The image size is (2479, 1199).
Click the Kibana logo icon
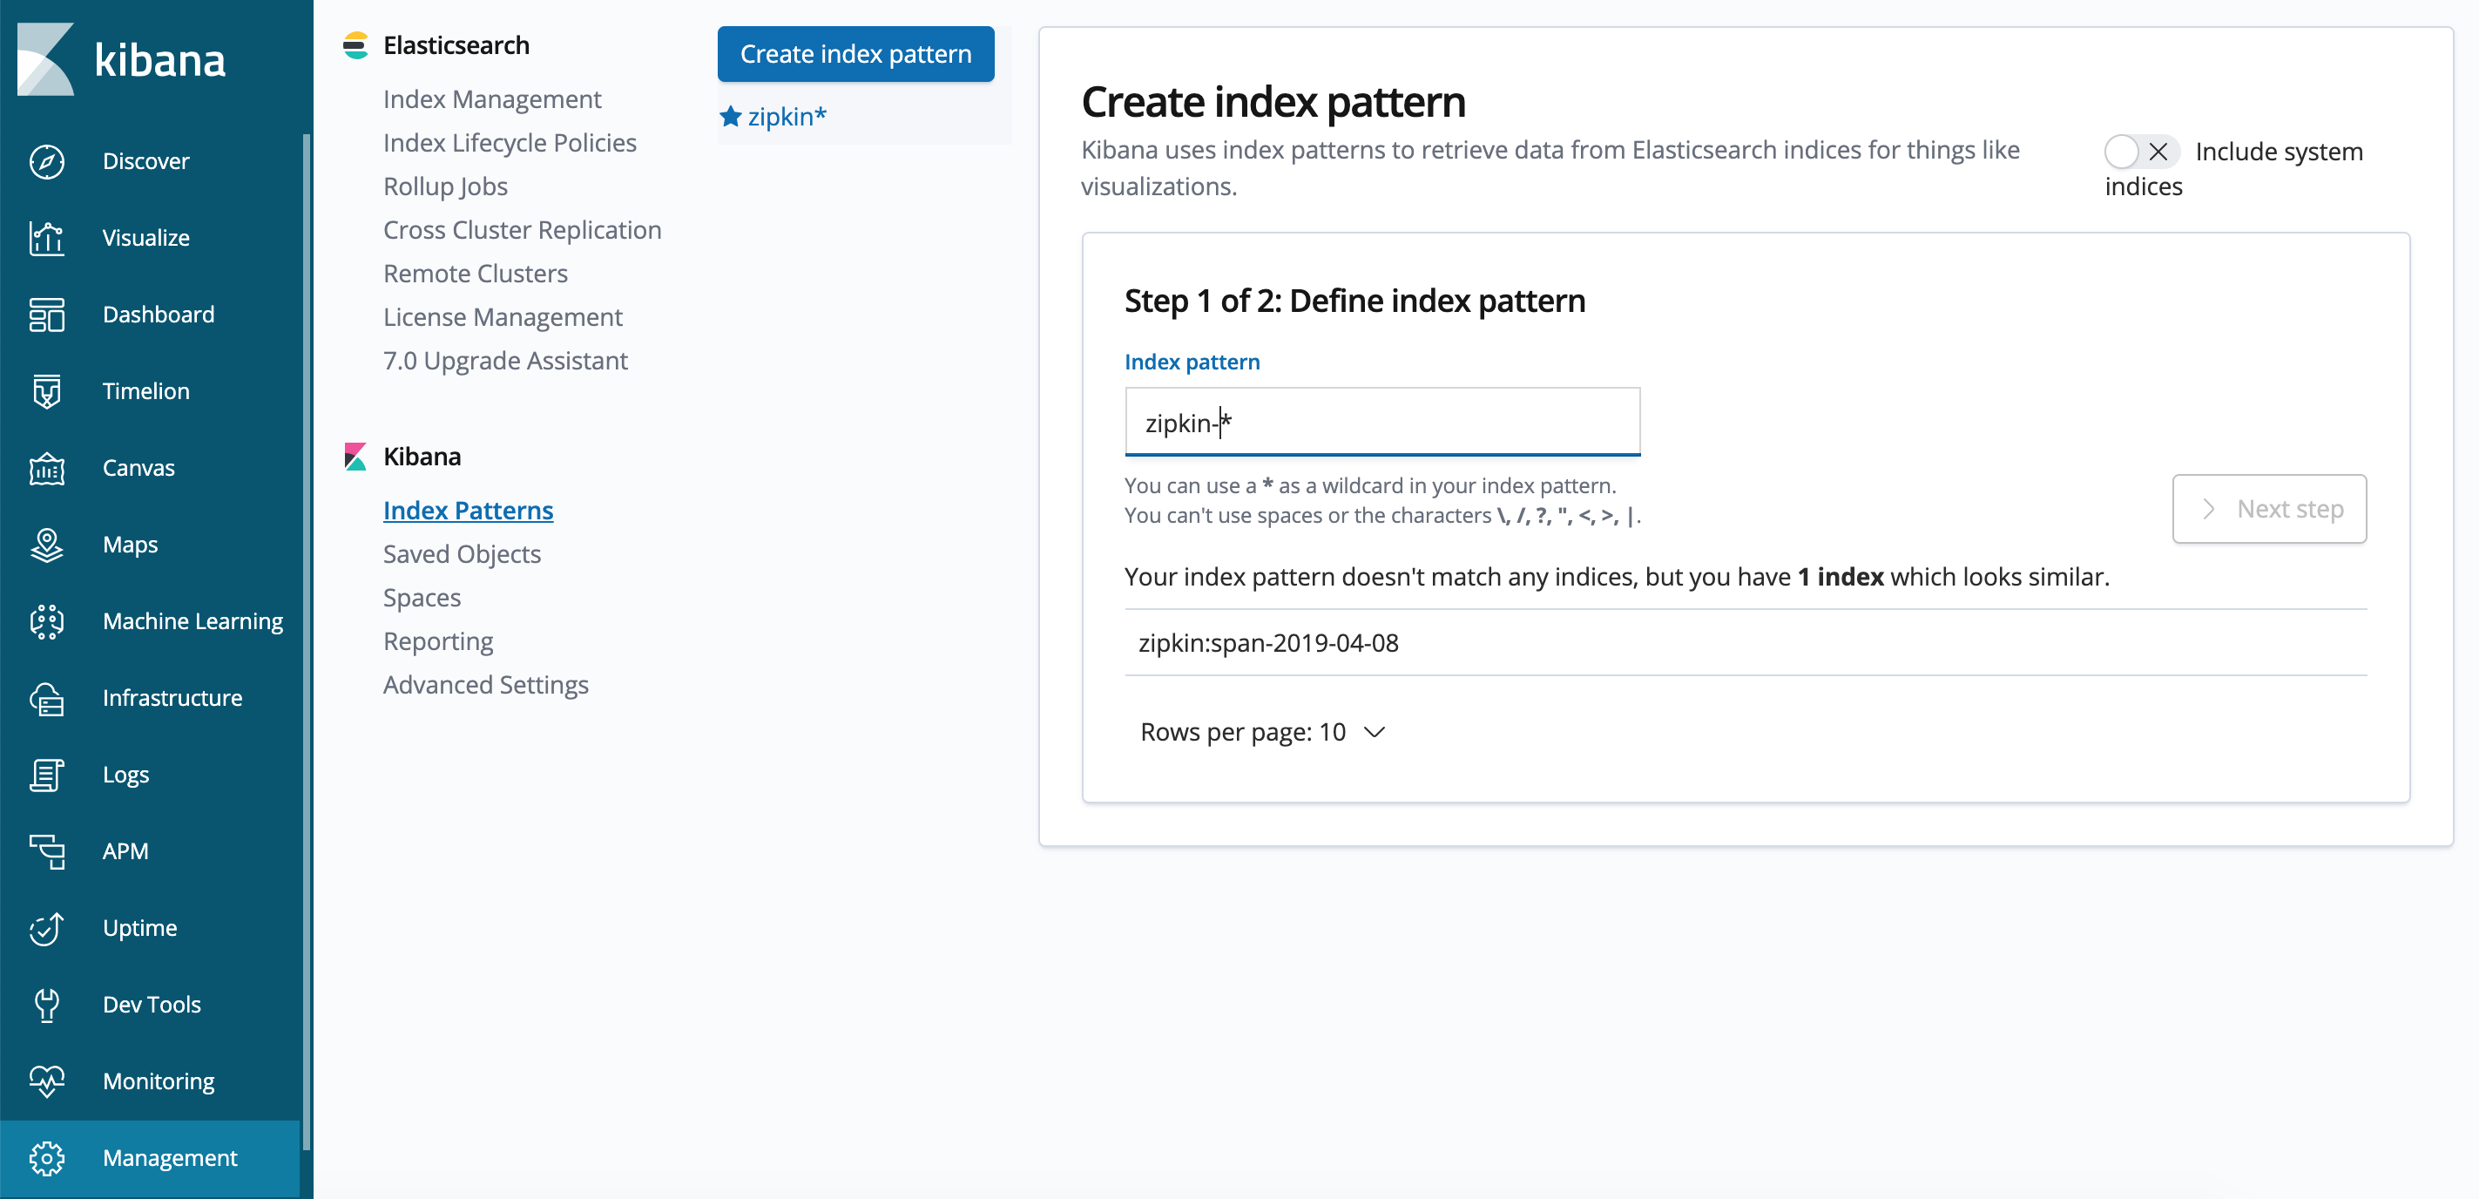(45, 58)
